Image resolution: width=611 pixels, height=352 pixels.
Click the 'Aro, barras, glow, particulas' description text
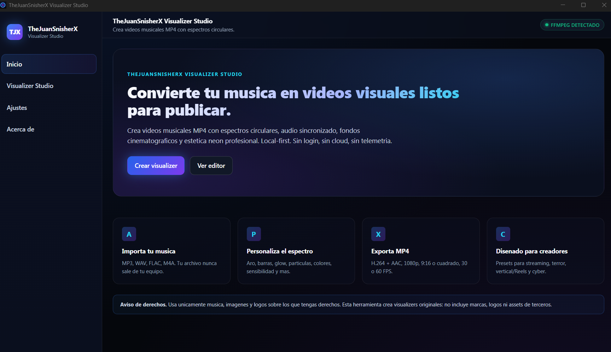(x=289, y=267)
